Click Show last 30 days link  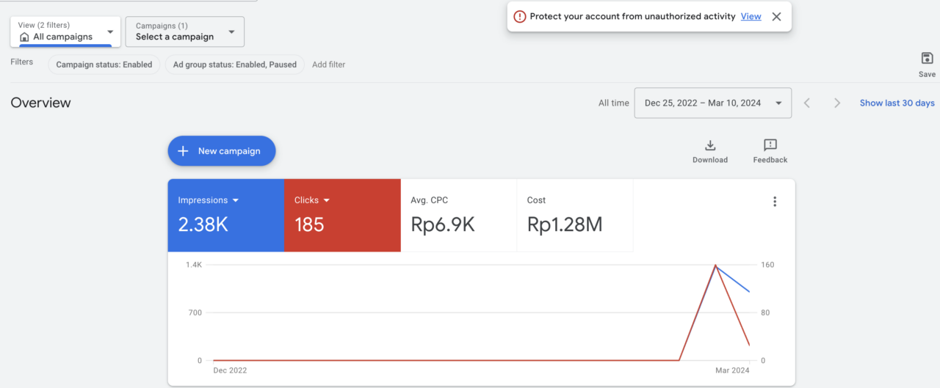pos(897,103)
